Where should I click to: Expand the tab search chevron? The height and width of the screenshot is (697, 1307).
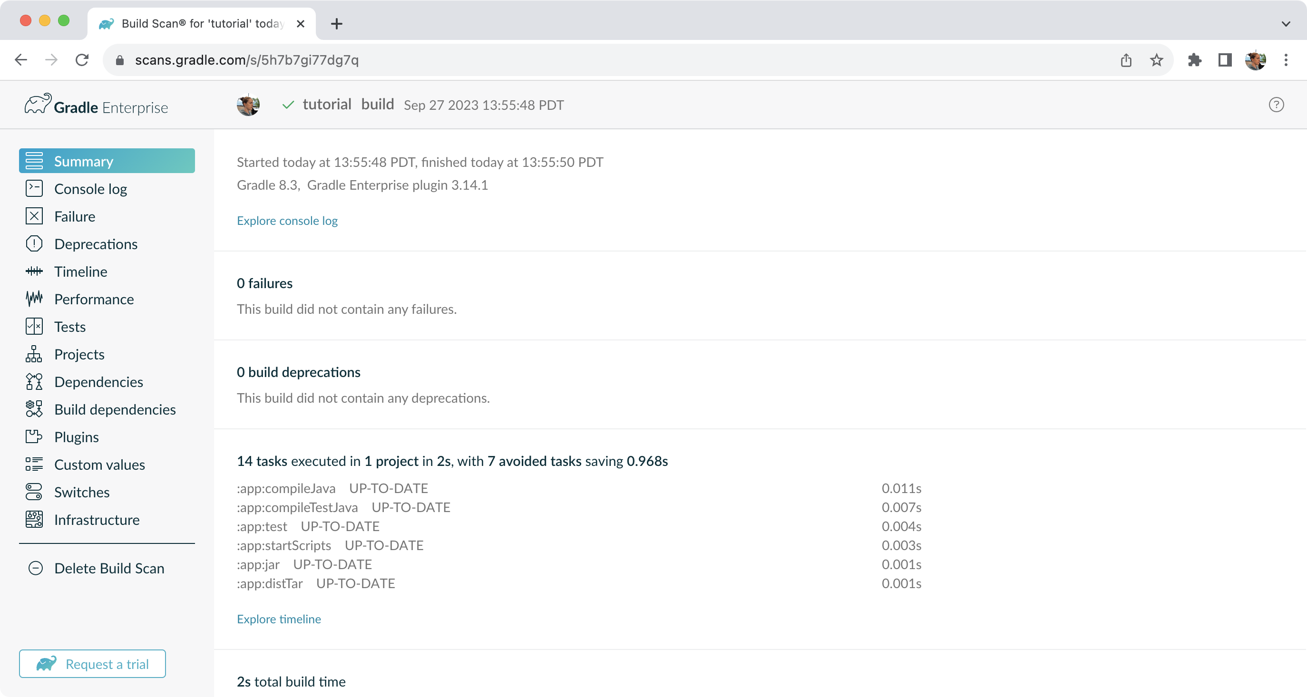pos(1285,23)
